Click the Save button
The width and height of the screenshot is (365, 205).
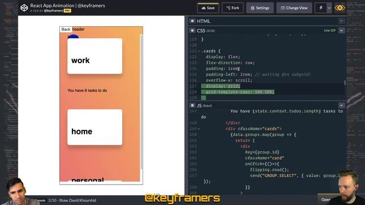(208, 8)
